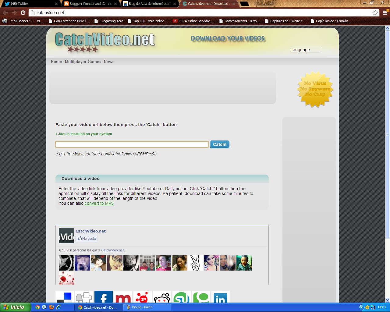The image size is (390, 312).
Task: Share on LinkedIn icon
Action: tap(221, 297)
